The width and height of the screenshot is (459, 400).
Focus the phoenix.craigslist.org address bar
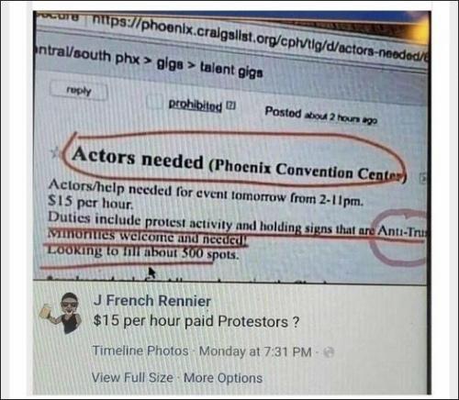pos(260,38)
